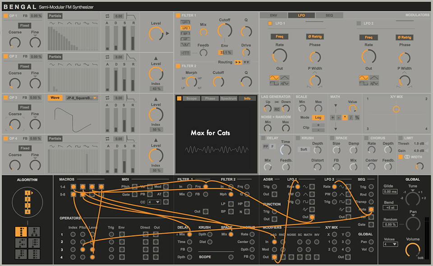Select the second algorithm layout thumbnail
The image size is (433, 266).
(34, 232)
